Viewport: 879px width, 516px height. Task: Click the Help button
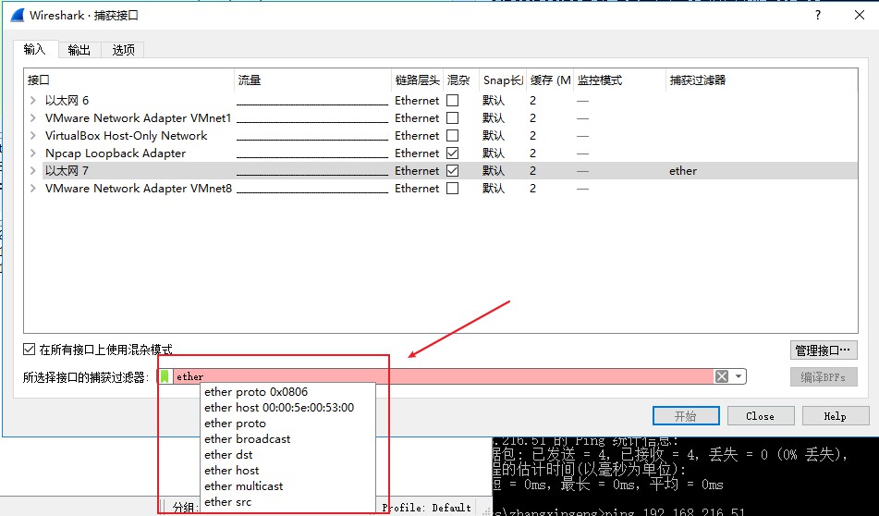(x=835, y=415)
